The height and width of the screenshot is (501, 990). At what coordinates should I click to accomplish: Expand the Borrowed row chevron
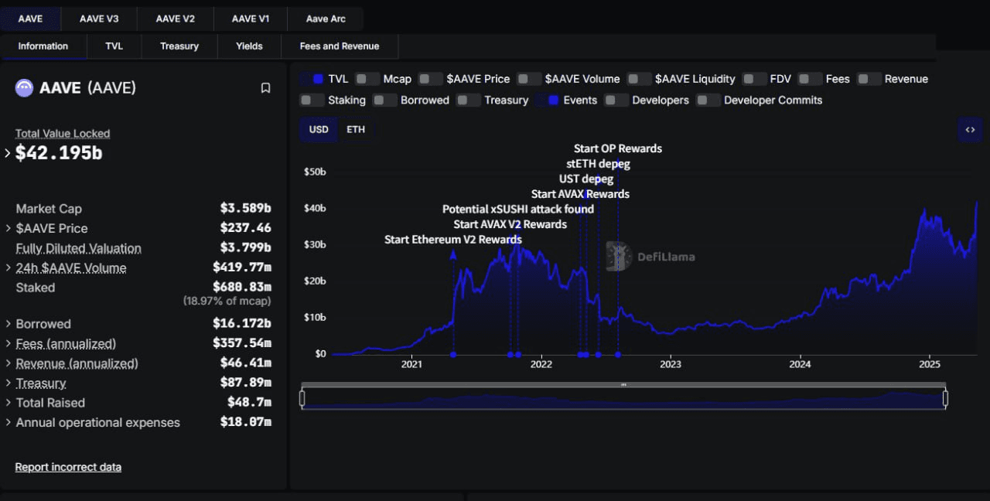8,324
